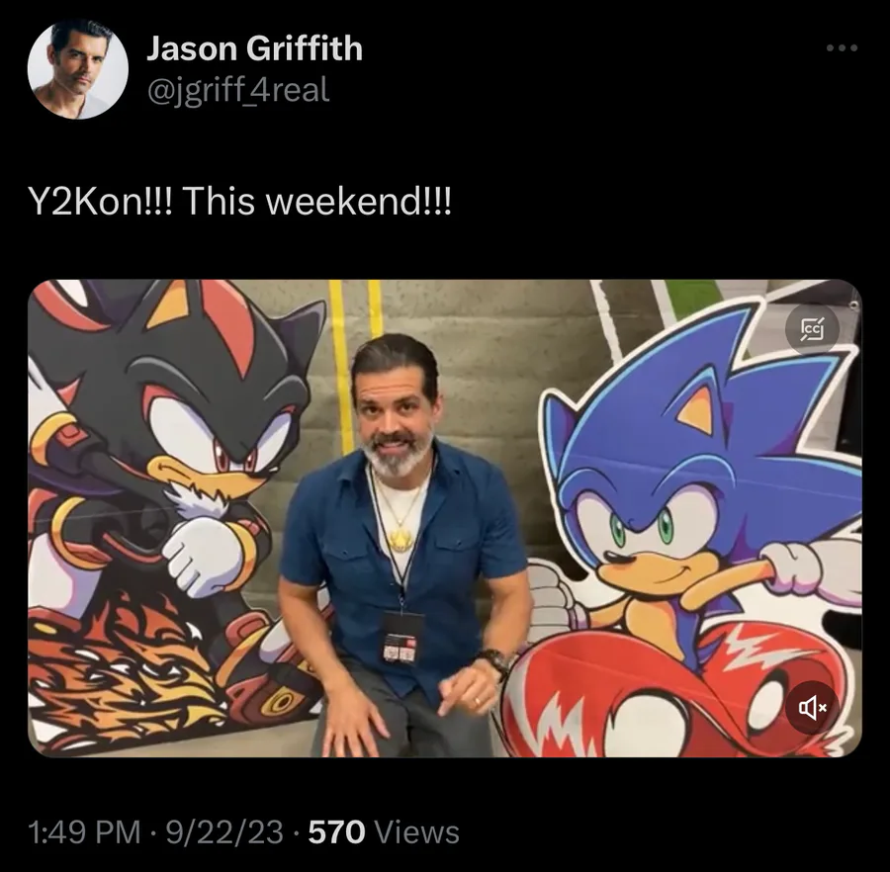
Task: Click the gold necklace pendant in video
Action: [400, 536]
